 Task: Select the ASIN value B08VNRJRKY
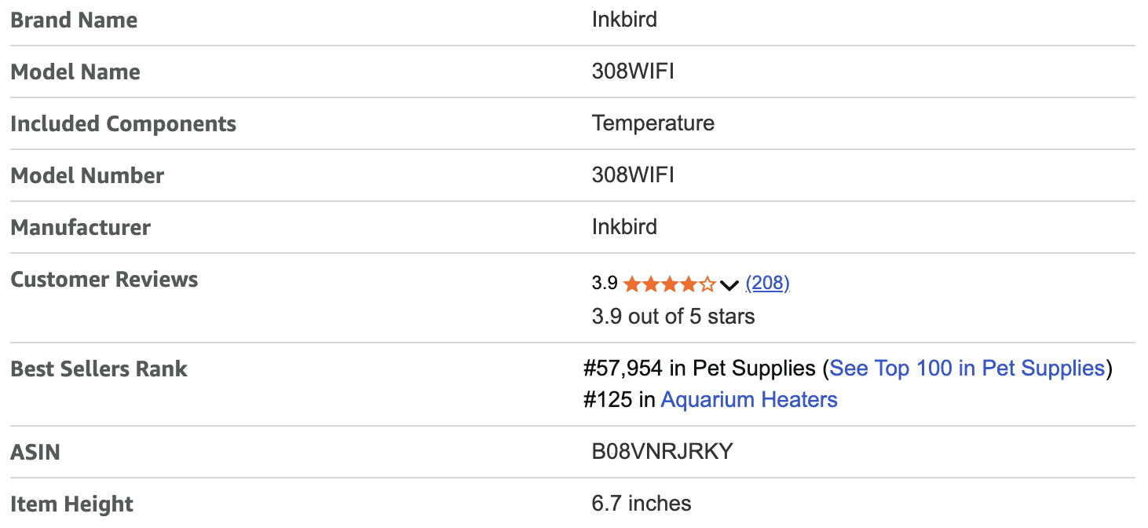pyautogui.click(x=662, y=452)
